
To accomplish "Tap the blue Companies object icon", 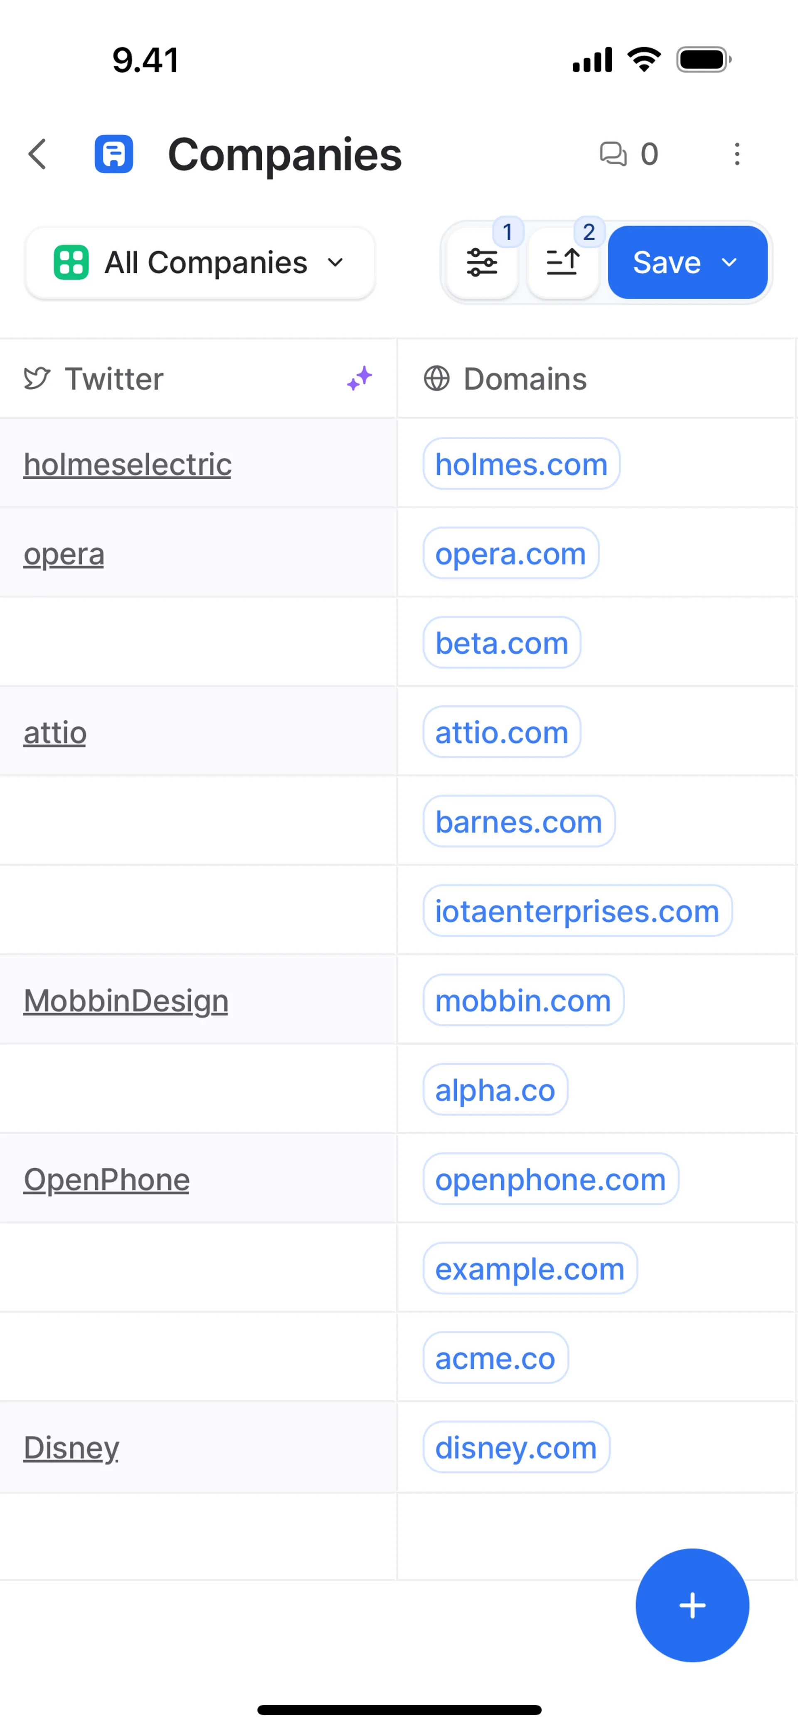I will point(113,154).
